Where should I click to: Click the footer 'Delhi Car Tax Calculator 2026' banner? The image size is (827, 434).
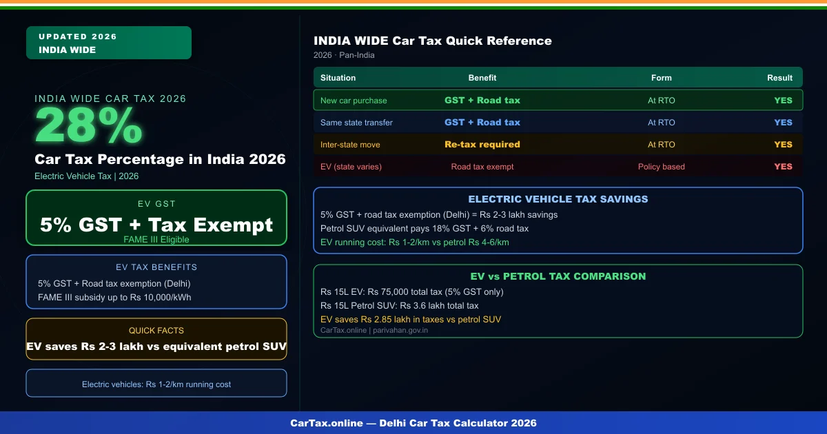[413, 423]
